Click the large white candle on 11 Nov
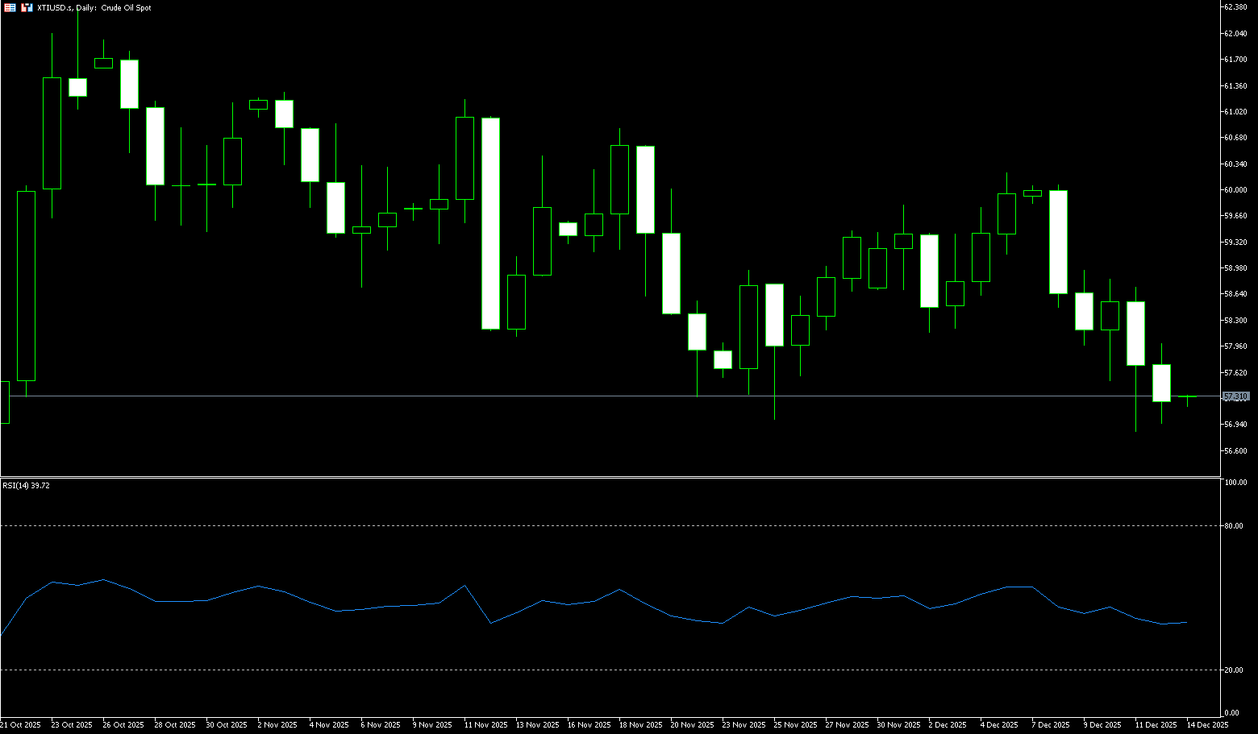Image resolution: width=1258 pixels, height=734 pixels. pos(490,223)
